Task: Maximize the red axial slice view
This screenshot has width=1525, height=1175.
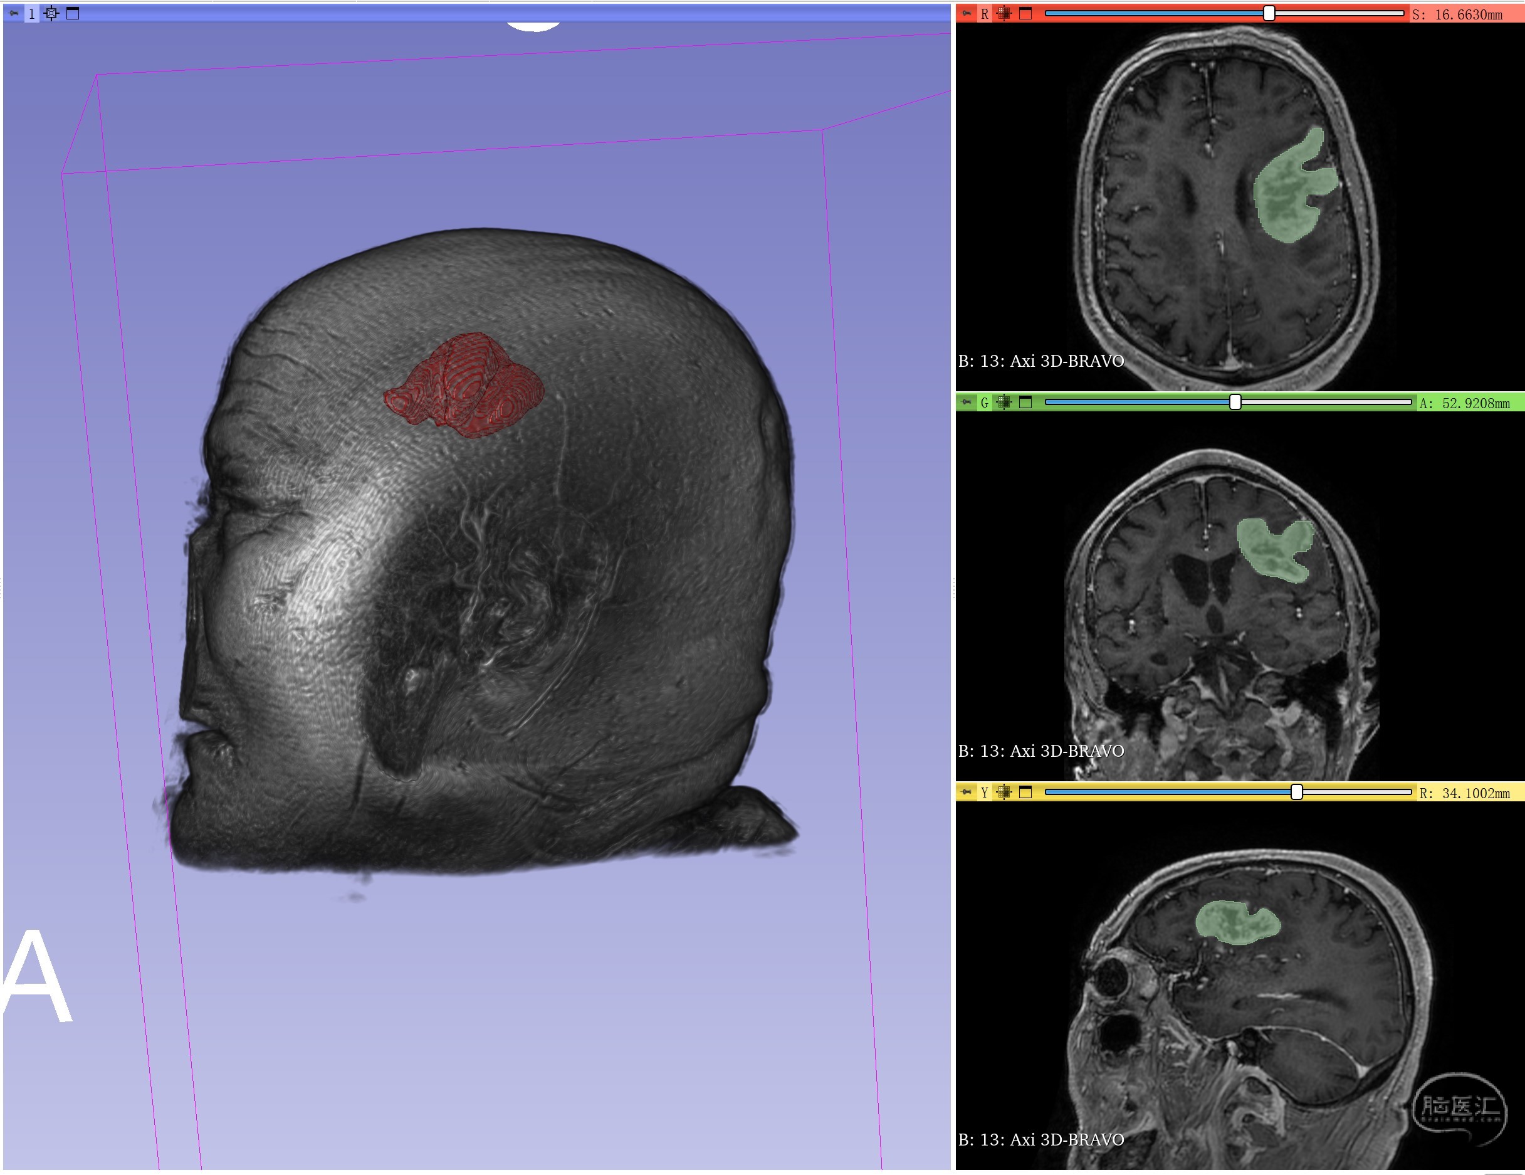Action: coord(1025,13)
